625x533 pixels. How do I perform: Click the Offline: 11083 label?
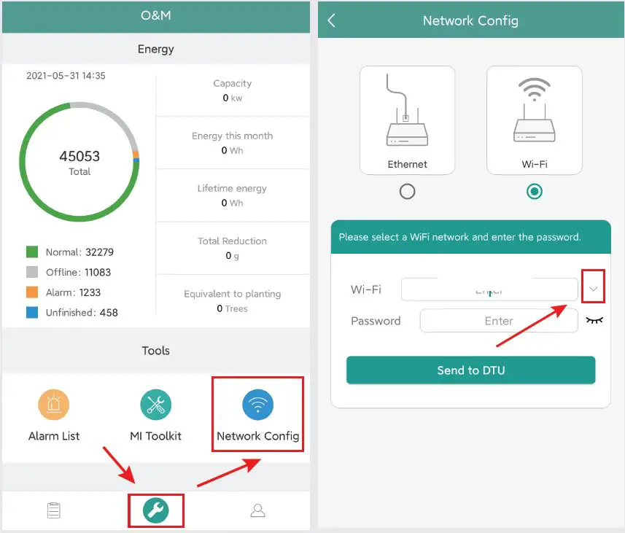[79, 272]
